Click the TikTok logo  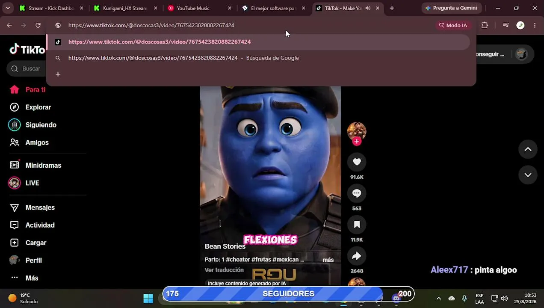click(x=27, y=50)
